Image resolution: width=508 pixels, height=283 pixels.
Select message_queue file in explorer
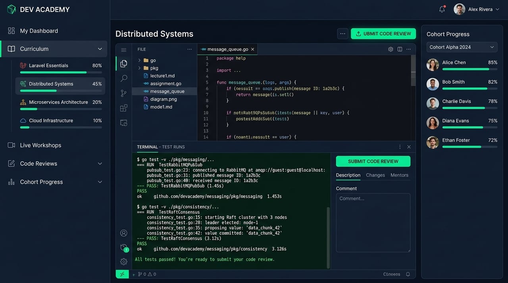(x=164, y=91)
